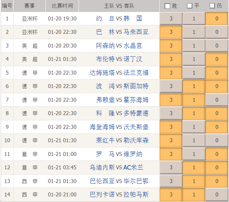229x202 pixels.
Task: Click the 比赛时间 column header
Action: pos(62,6)
